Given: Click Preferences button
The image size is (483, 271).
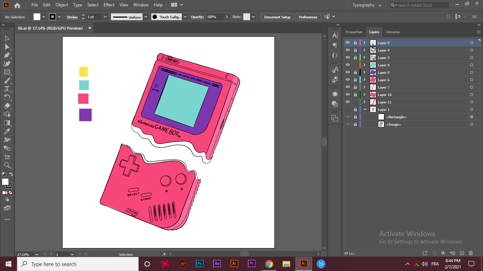Looking at the screenshot, I should [x=308, y=17].
